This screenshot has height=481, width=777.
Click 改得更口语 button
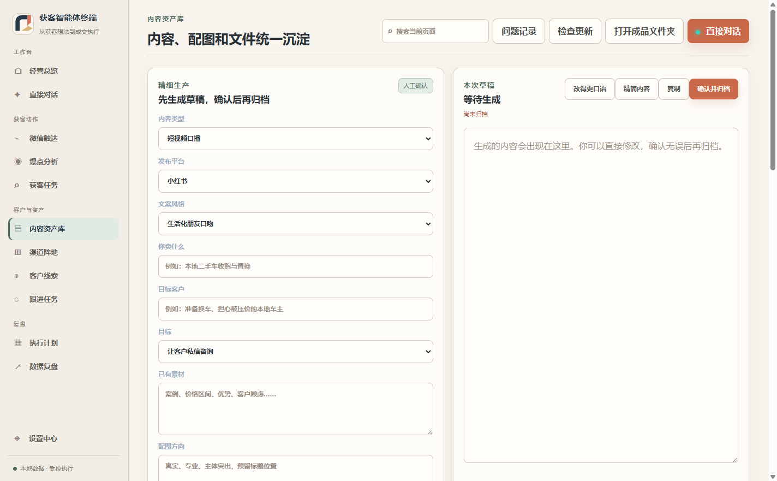click(590, 89)
